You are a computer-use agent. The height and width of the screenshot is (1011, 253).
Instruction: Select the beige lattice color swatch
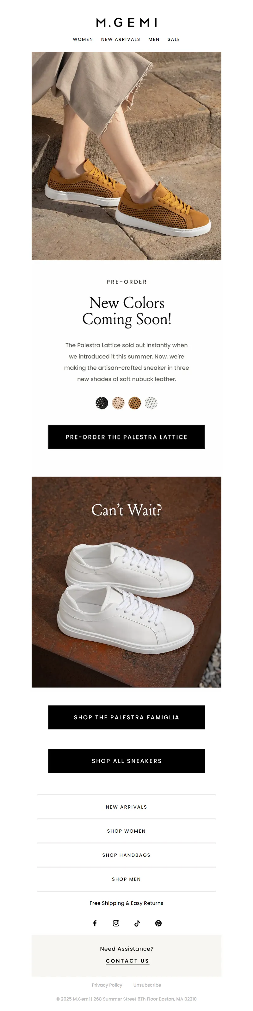[118, 403]
